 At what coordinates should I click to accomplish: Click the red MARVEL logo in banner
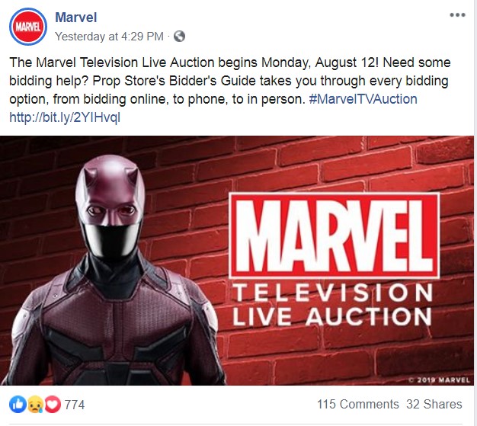tap(334, 235)
